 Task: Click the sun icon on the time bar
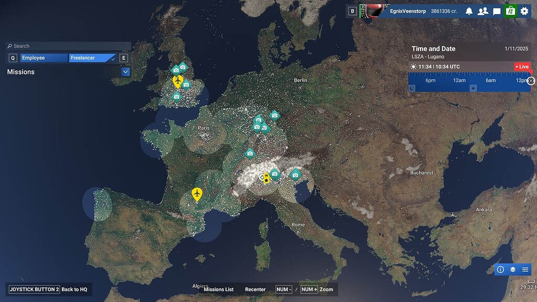pyautogui.click(x=473, y=88)
